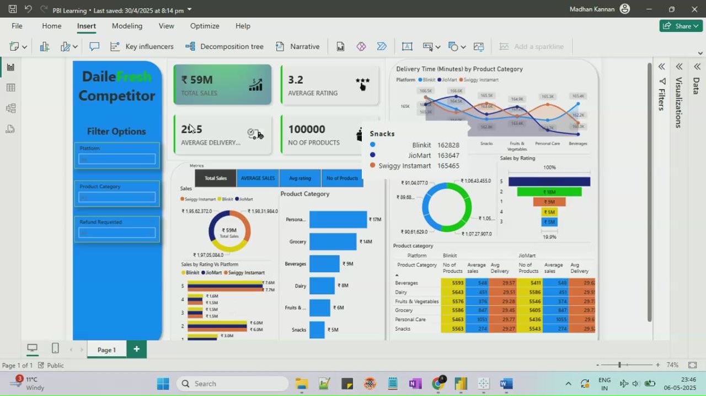Click the Public sensitivity label
The height and width of the screenshot is (396, 706).
click(x=51, y=365)
